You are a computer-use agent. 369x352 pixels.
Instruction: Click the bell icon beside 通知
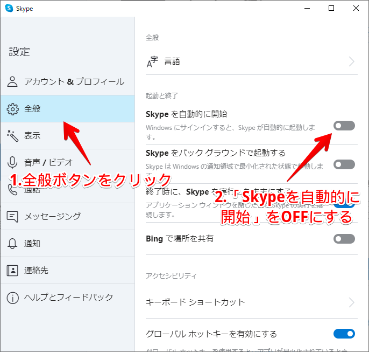tap(12, 244)
